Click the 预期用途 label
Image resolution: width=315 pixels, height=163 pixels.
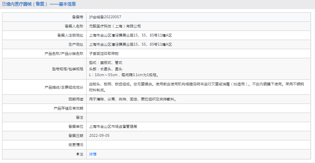(76, 99)
